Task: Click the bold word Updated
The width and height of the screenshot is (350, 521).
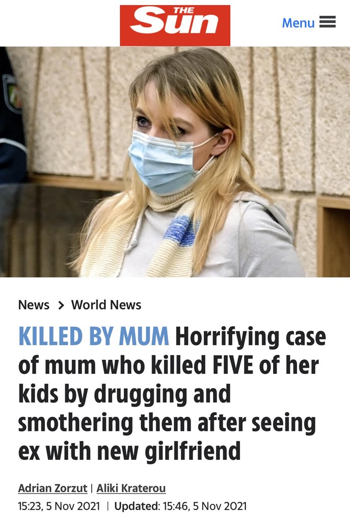Action: (136, 506)
